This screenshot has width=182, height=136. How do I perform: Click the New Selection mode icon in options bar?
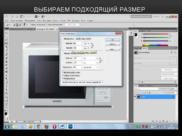[x=14, y=25]
